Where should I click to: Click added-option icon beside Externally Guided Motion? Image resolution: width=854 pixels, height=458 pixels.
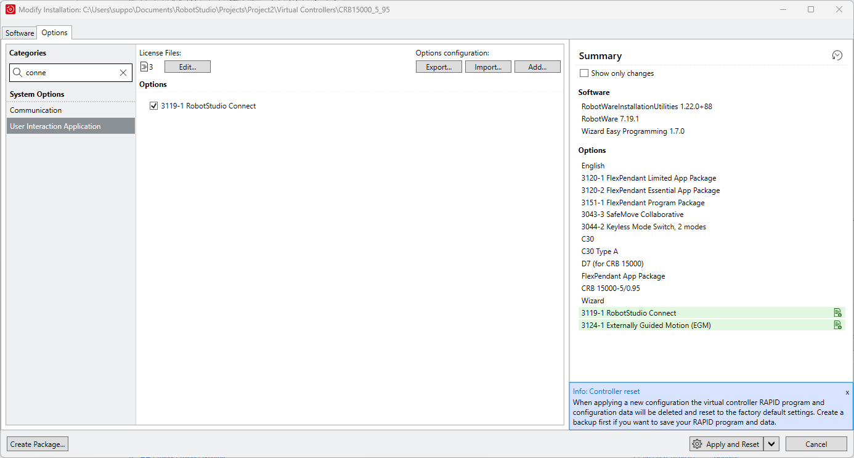point(837,325)
